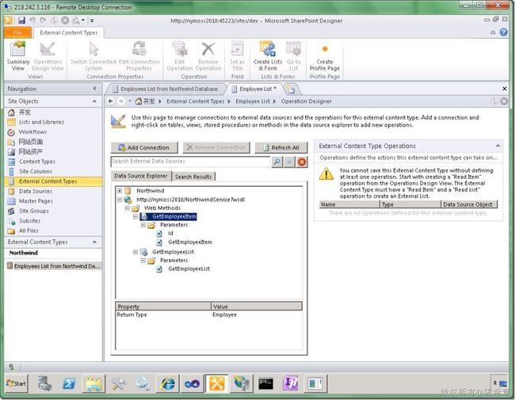
Task: Open Lists and Libraries in navigation
Action: coord(41,122)
